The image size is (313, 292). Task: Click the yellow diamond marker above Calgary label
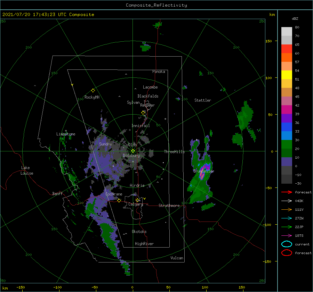(137, 200)
